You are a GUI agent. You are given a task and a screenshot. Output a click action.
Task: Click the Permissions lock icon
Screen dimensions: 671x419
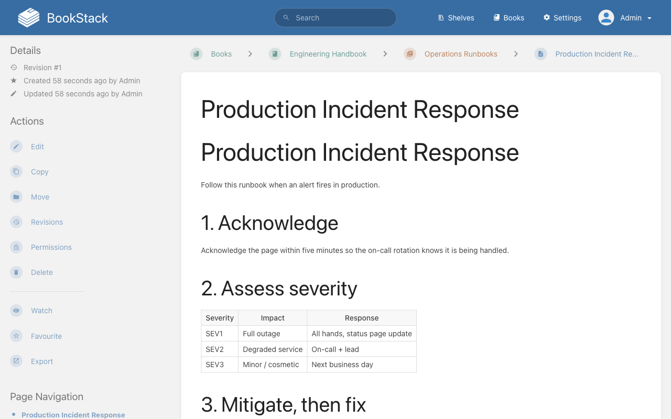[16, 247]
